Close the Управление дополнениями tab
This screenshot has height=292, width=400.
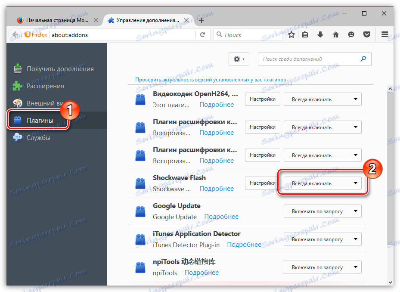click(186, 20)
